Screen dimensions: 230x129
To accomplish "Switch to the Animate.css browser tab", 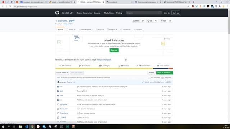I will pos(120,2).
